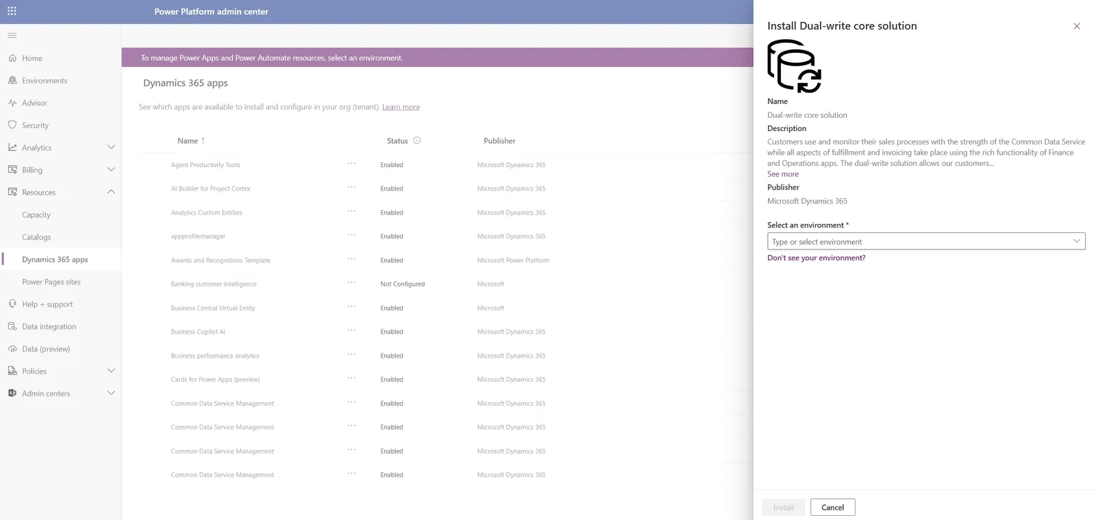Screen dimensions: 1096x520
Task: Open the app launcher waffle icon
Action: click(x=12, y=11)
